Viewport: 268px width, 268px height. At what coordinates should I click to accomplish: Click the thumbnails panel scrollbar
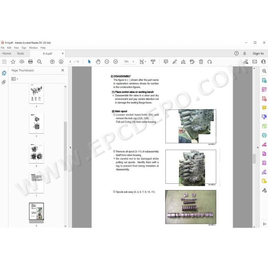65,146
